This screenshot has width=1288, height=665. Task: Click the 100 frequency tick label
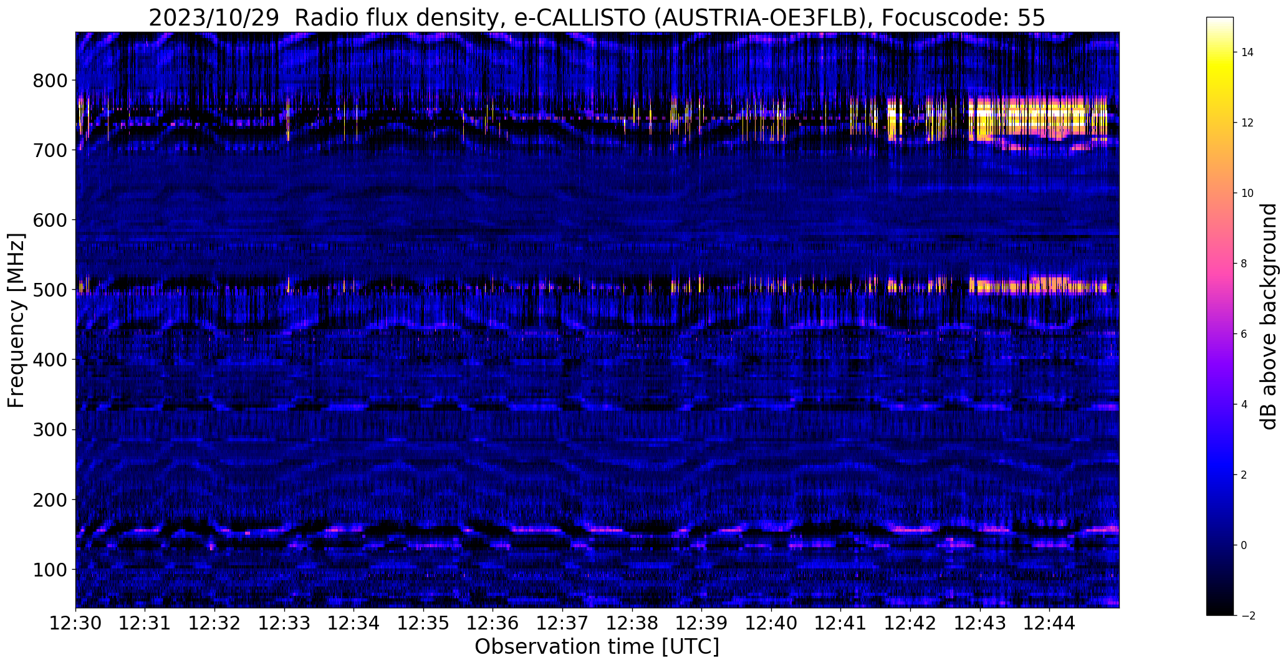[49, 569]
